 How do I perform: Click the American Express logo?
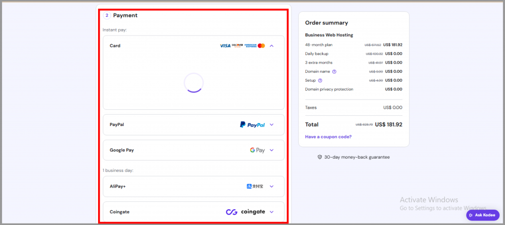coord(250,46)
